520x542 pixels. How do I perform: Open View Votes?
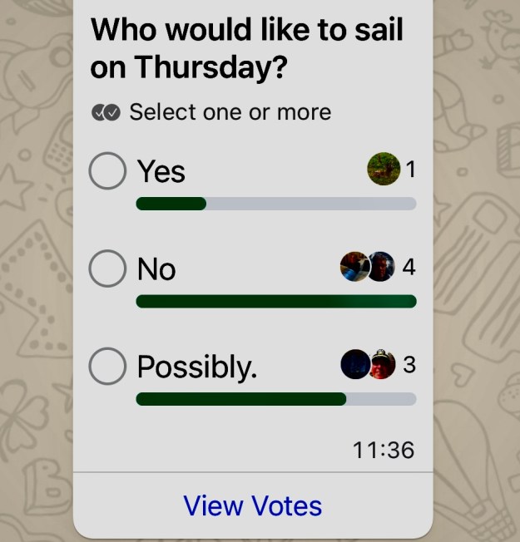pos(253,505)
